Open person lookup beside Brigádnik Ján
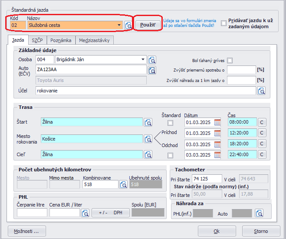 [x=152, y=59]
